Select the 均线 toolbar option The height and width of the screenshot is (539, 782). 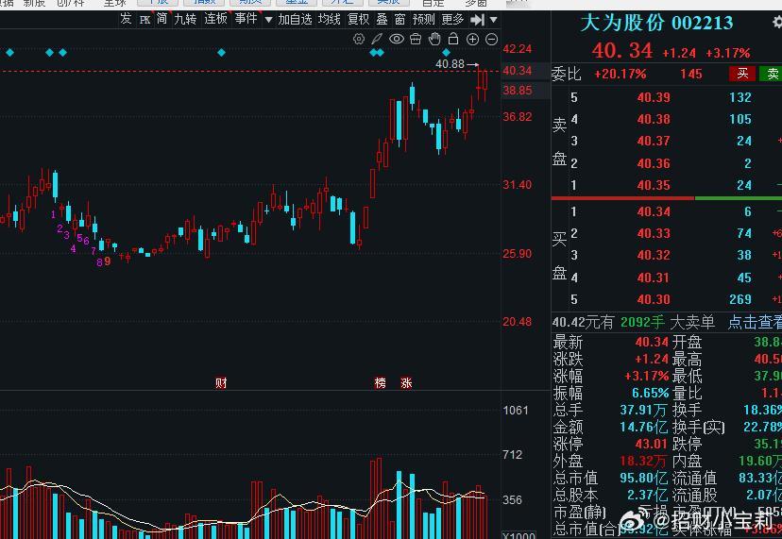pos(330,20)
